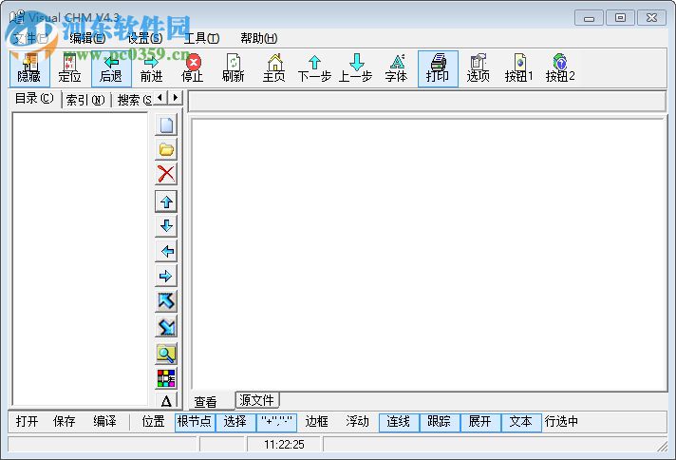Screen dimensions: 676x460
Task: Toggle the "+","-" option
Action: 276,422
